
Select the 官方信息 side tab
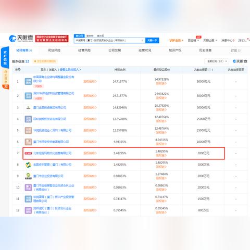point(5,57)
